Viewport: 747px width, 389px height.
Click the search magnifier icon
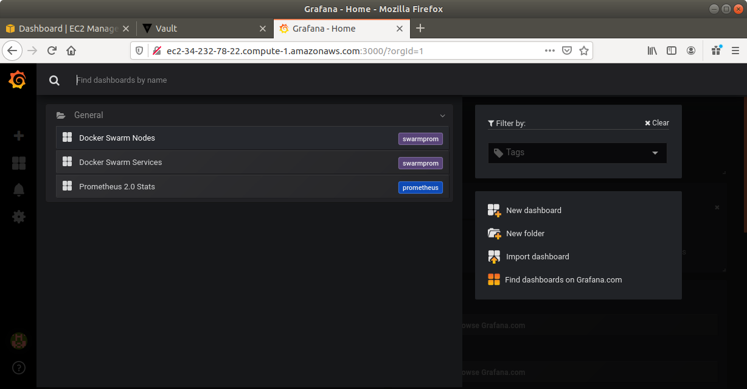click(x=54, y=80)
